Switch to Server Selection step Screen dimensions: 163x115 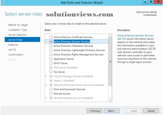click(18, 35)
